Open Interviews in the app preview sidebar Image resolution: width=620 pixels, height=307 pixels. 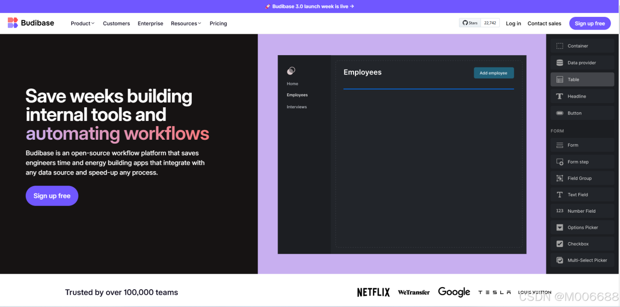point(297,107)
